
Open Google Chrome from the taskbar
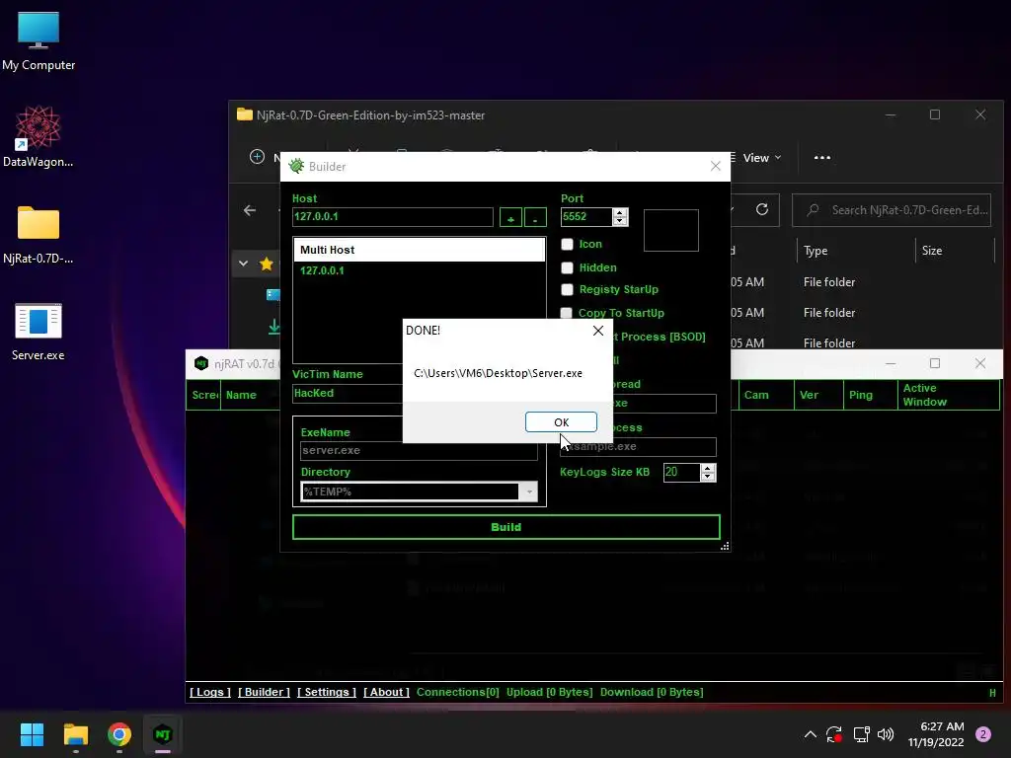(119, 734)
